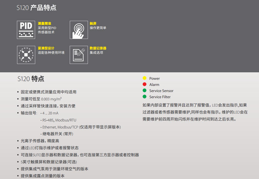Screen dimensions: 259x179
Task: Click the yellow "测量精准" title
Action: 44,24
